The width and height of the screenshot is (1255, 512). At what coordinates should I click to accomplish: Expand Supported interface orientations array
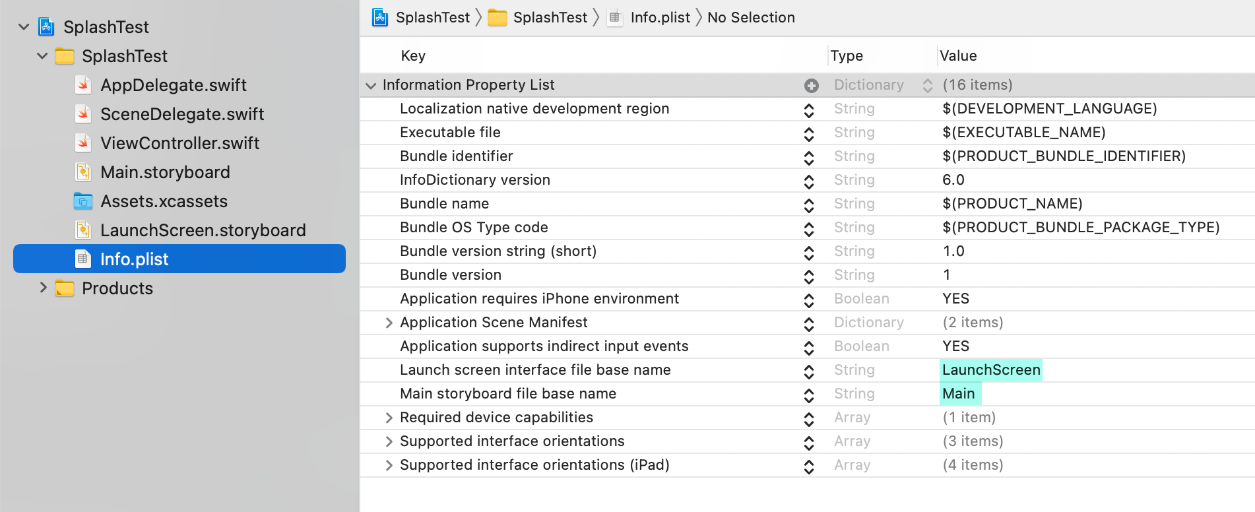[389, 441]
